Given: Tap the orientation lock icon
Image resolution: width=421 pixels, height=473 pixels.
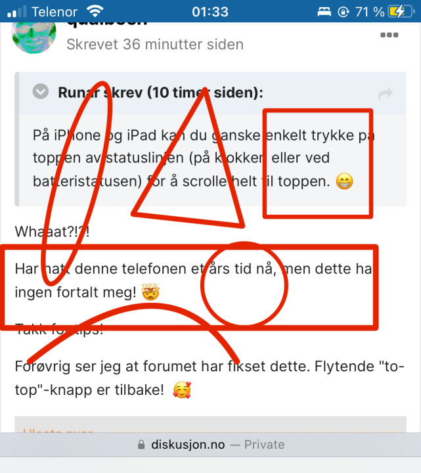Looking at the screenshot, I should (343, 12).
